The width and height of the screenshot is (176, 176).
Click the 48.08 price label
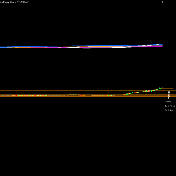click(x=168, y=102)
